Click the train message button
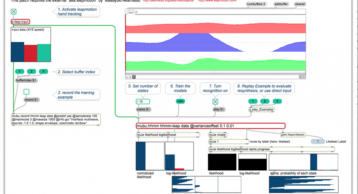The height and width of the screenshot is (194, 358). (180, 101)
